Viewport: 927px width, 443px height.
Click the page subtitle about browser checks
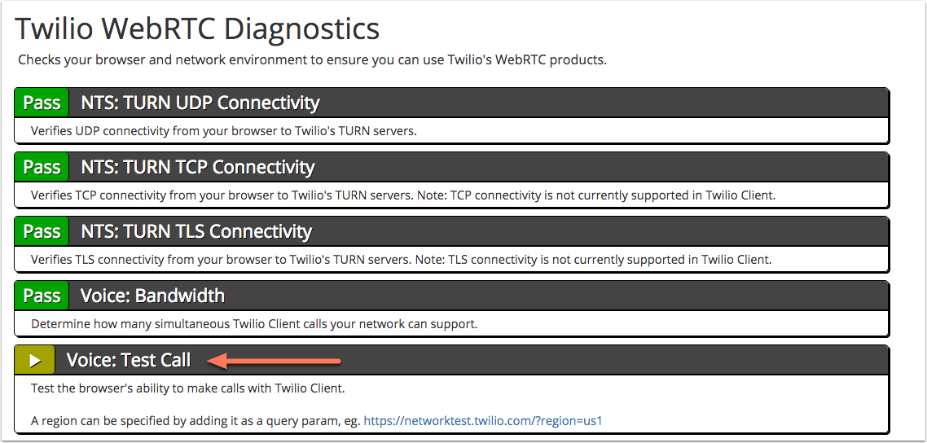click(312, 60)
